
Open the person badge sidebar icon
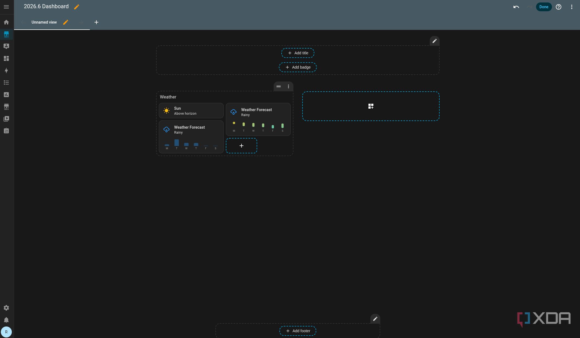tap(6, 46)
